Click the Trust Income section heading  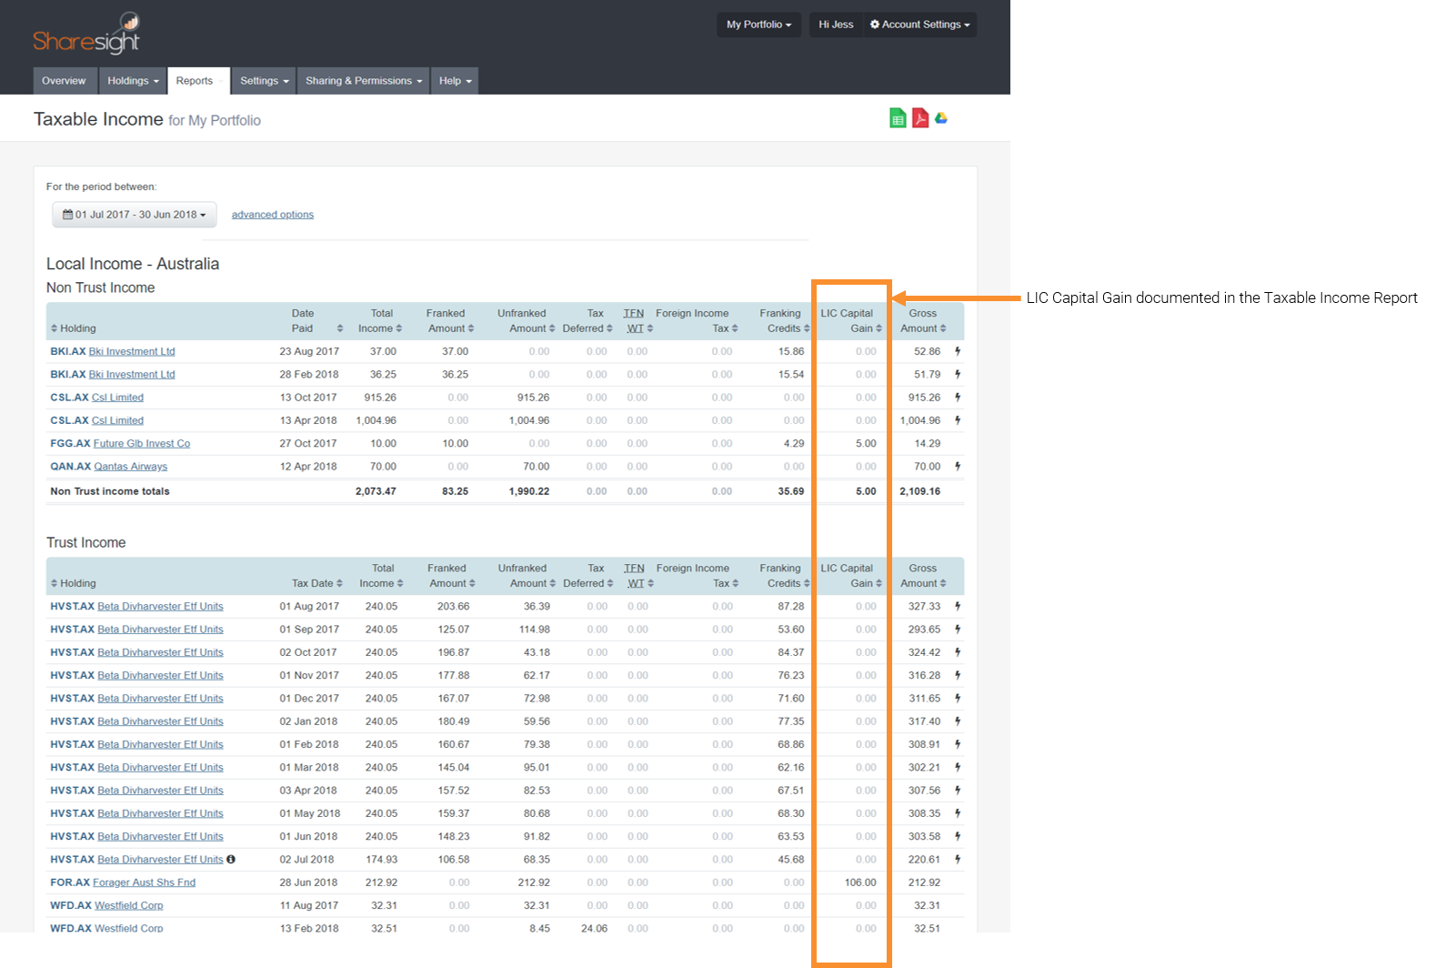[x=86, y=542]
